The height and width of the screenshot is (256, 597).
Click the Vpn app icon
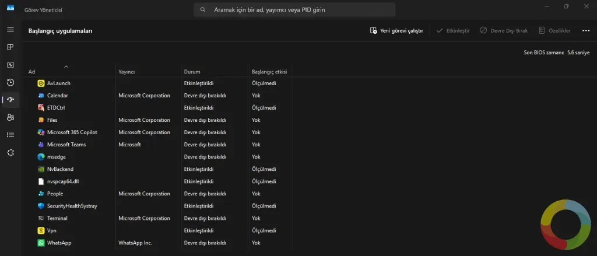click(x=41, y=230)
